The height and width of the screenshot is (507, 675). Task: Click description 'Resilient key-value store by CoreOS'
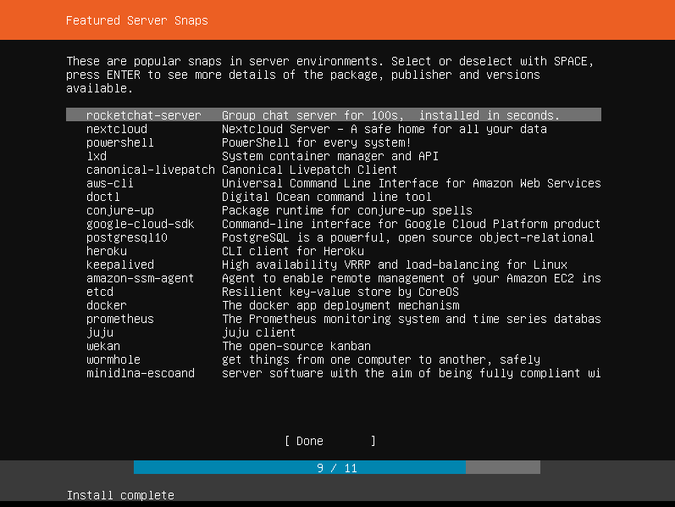340,292
